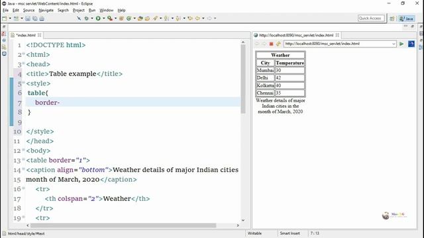Minimize the browser view panel
Image resolution: width=424 pixels, height=238 pixels.
tap(405, 26)
